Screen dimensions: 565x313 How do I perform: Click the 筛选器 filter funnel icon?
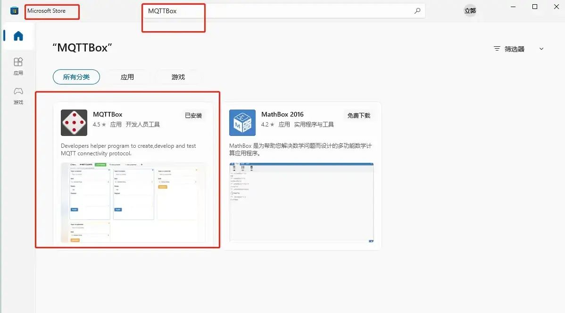[x=497, y=48]
